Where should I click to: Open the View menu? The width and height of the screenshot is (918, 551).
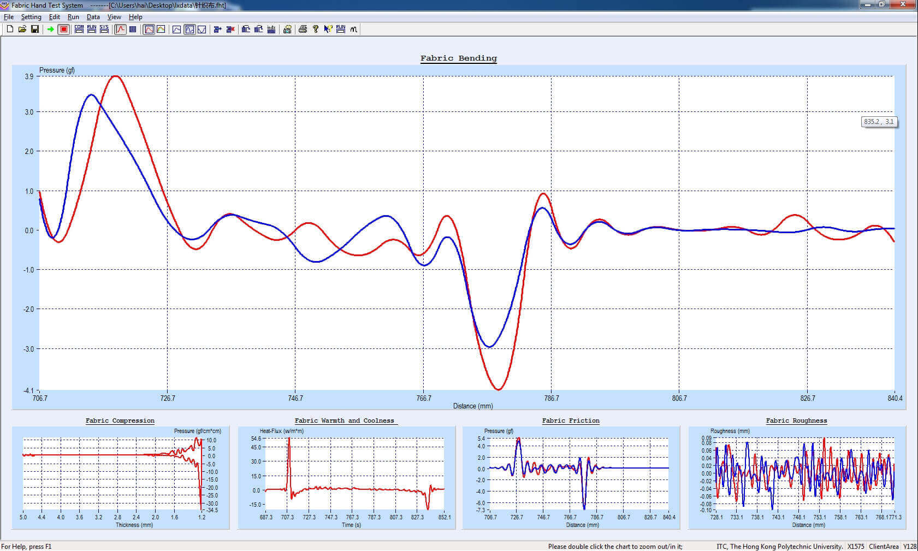(114, 17)
